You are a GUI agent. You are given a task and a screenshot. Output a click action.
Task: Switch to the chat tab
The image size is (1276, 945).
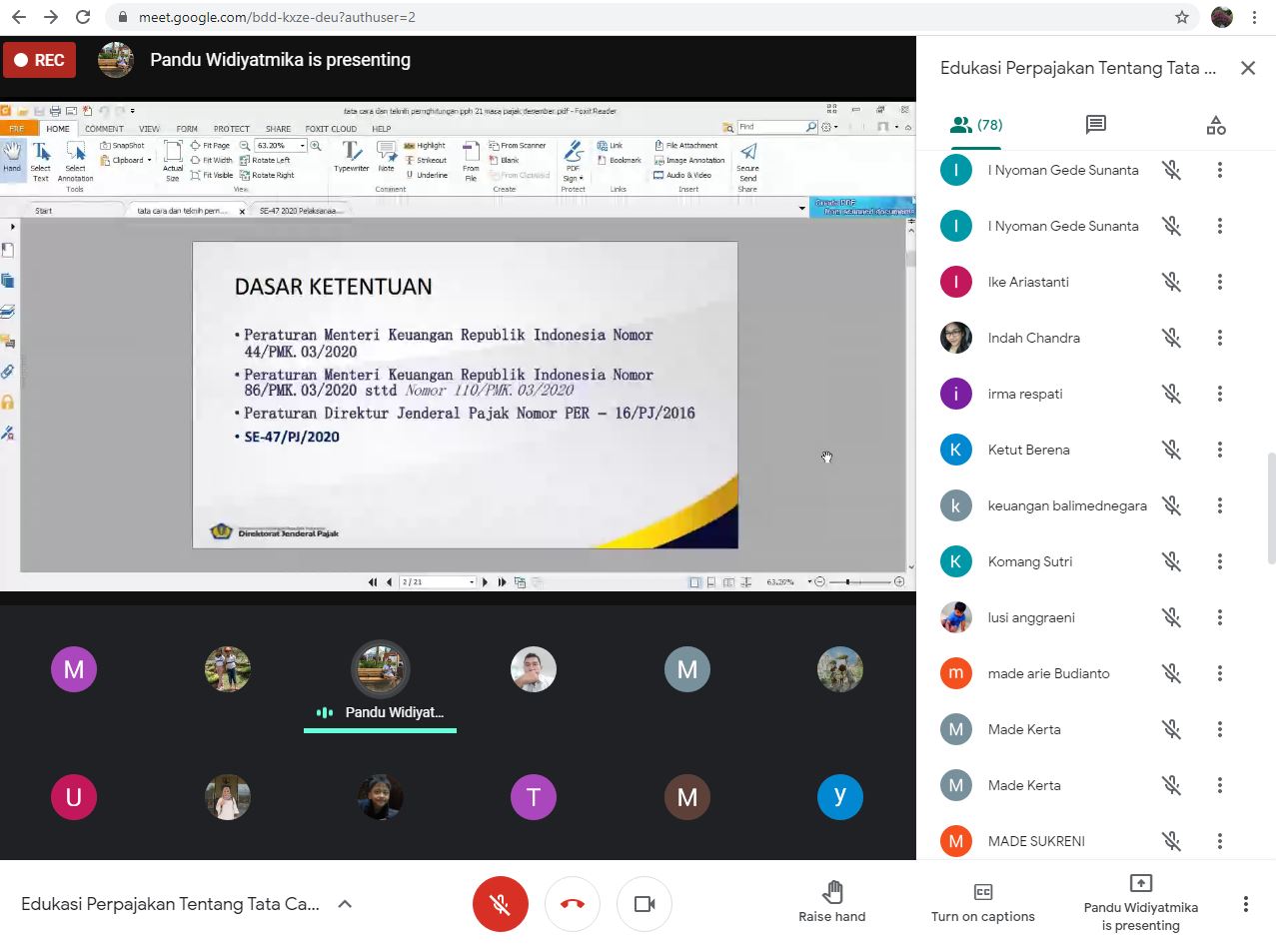tap(1095, 125)
